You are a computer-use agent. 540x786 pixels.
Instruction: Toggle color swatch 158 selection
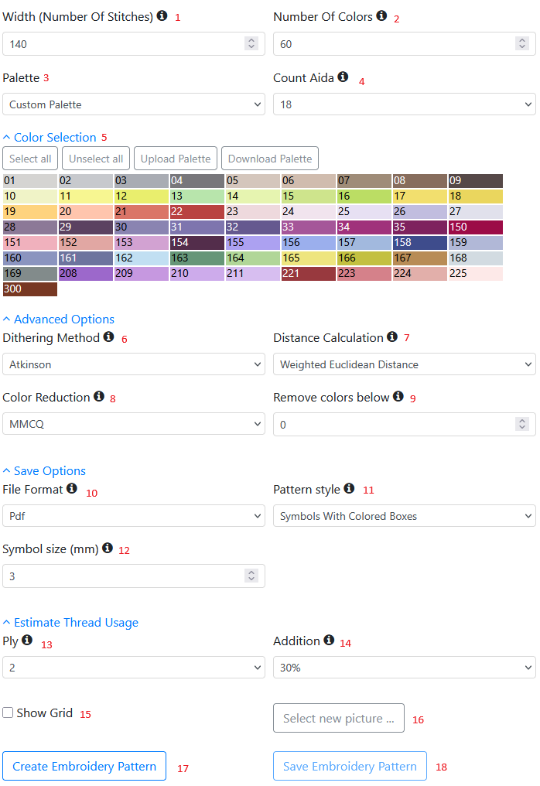(x=420, y=243)
